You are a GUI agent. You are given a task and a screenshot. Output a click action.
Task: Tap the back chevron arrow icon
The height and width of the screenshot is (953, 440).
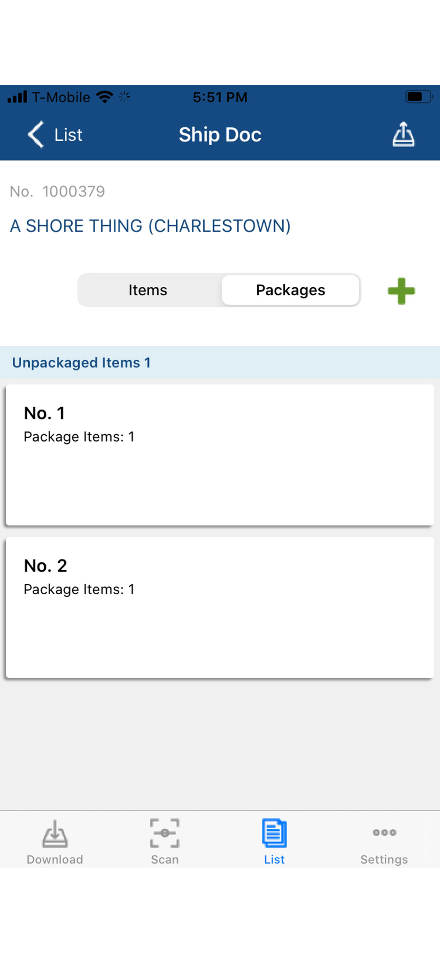click(x=36, y=134)
